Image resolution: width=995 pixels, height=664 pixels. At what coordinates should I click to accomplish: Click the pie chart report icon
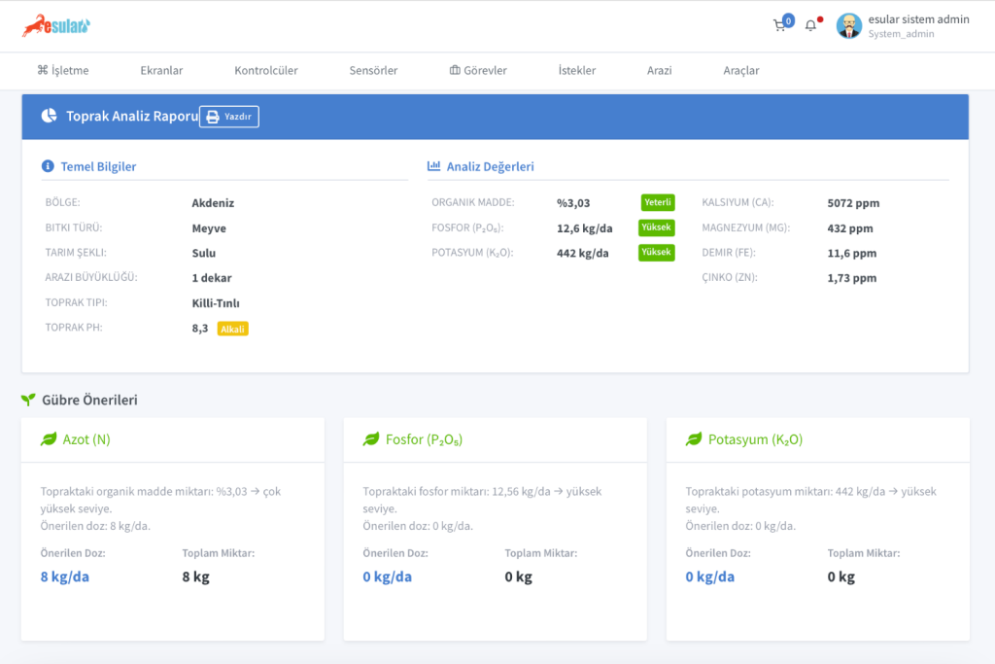(50, 117)
